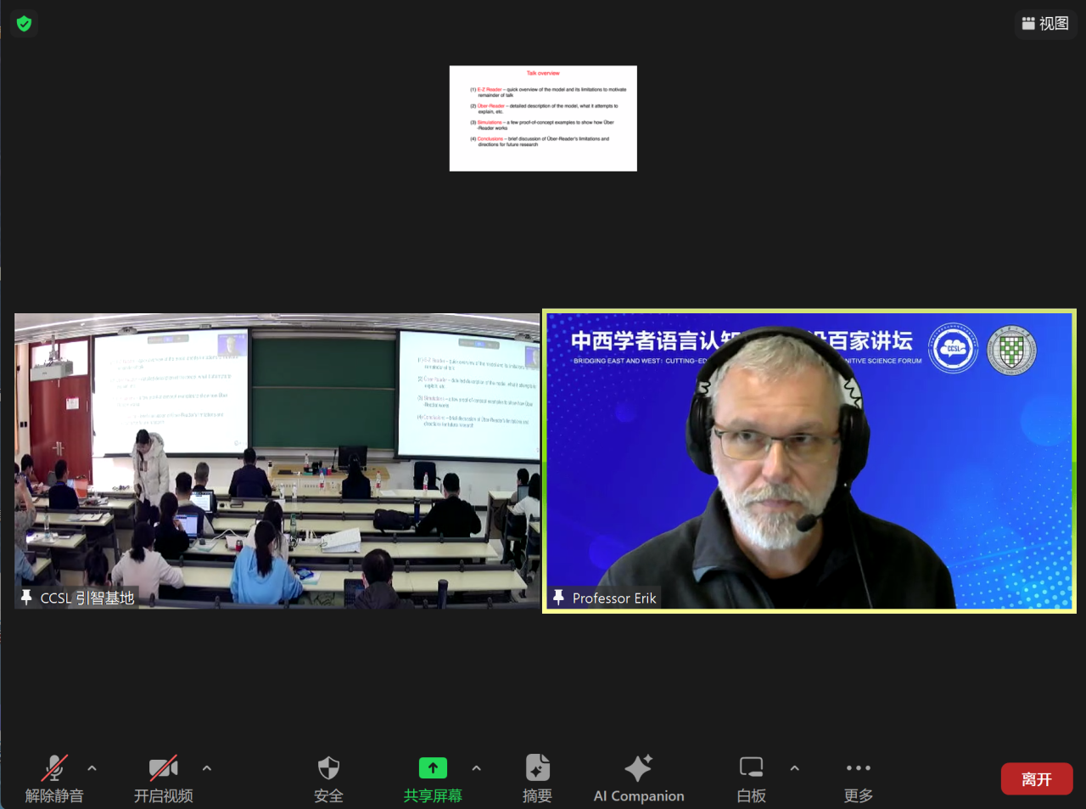Turn on the camera (开启视频)

pos(163,768)
